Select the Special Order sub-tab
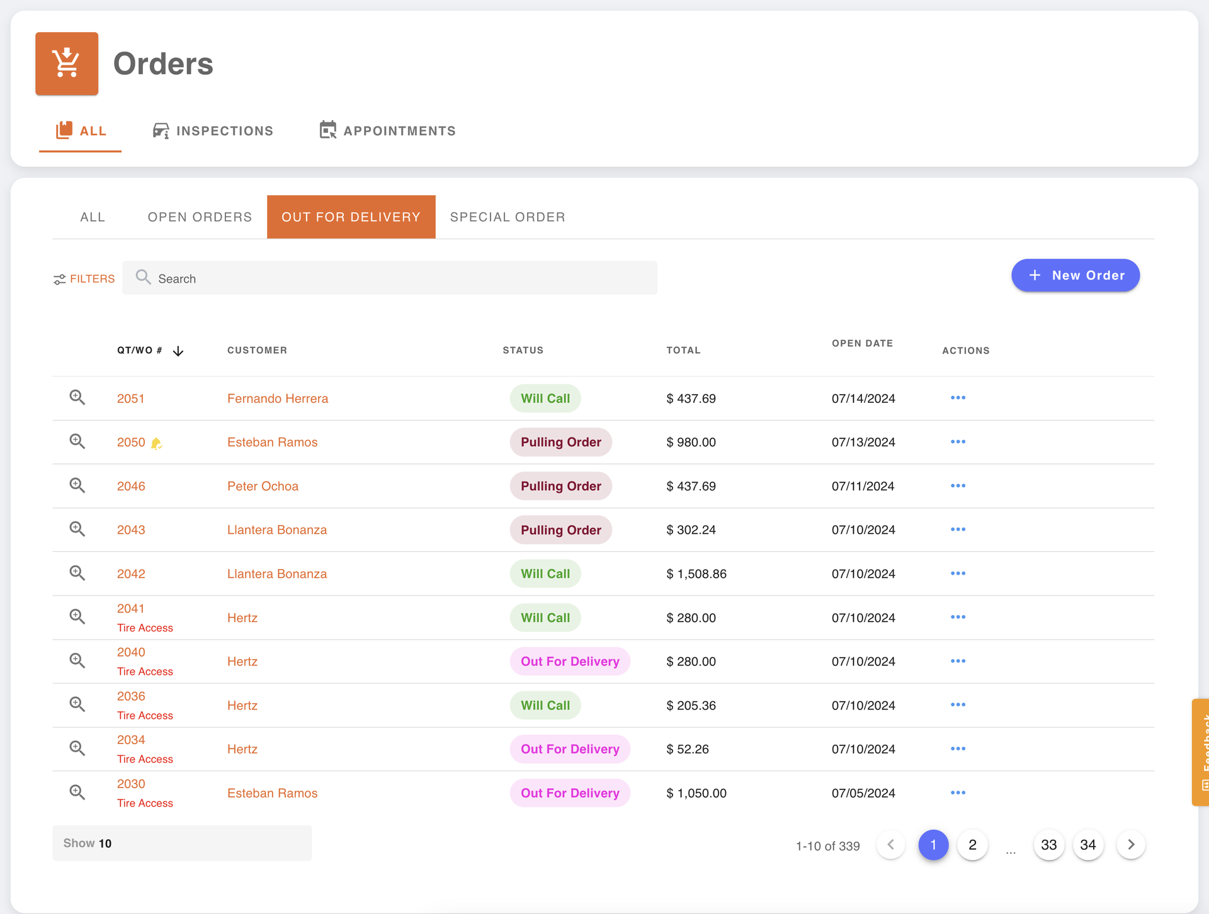 click(508, 217)
